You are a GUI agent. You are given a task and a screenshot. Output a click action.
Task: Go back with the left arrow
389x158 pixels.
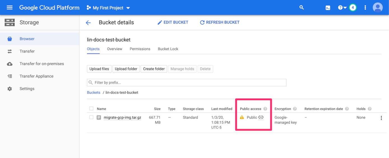[x=88, y=23]
